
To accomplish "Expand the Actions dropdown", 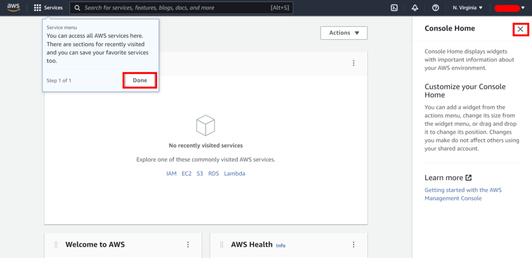I will tap(344, 33).
